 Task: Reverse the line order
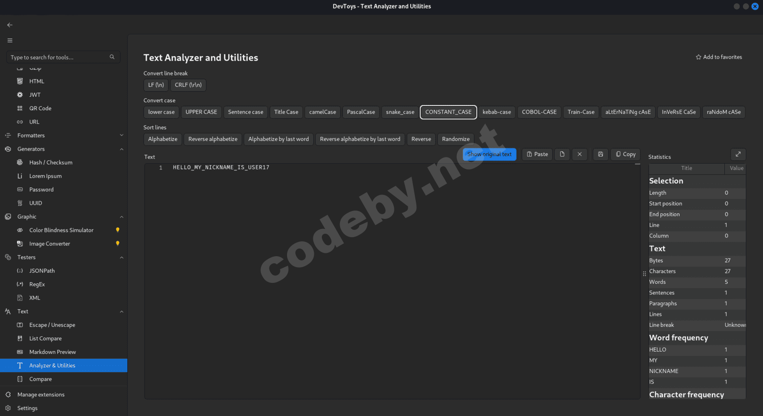[421, 139]
